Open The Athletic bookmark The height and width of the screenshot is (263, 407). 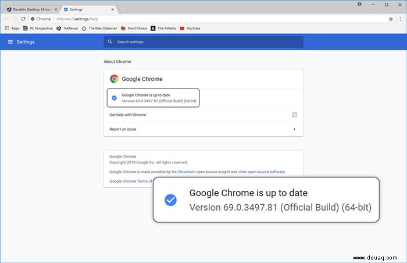[163, 29]
